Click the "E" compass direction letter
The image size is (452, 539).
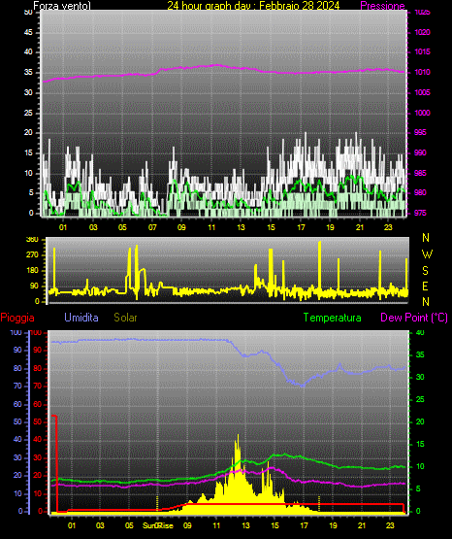pos(425,286)
